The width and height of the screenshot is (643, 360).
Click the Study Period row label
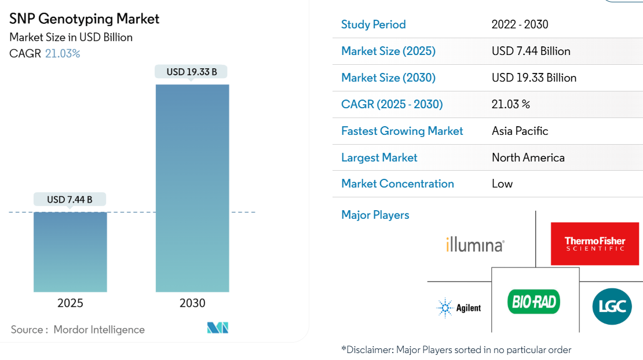(374, 24)
